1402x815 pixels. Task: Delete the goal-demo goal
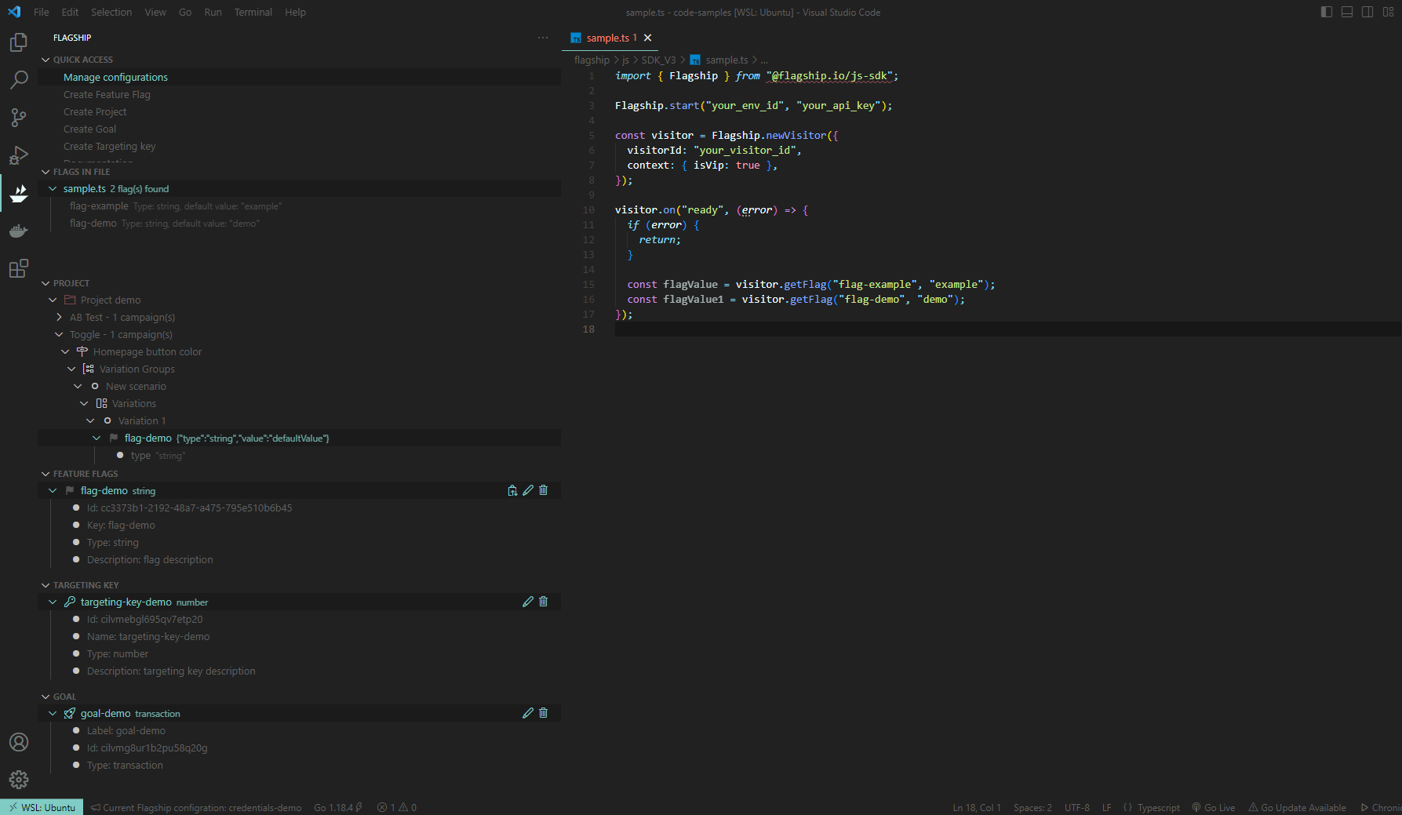(x=544, y=713)
